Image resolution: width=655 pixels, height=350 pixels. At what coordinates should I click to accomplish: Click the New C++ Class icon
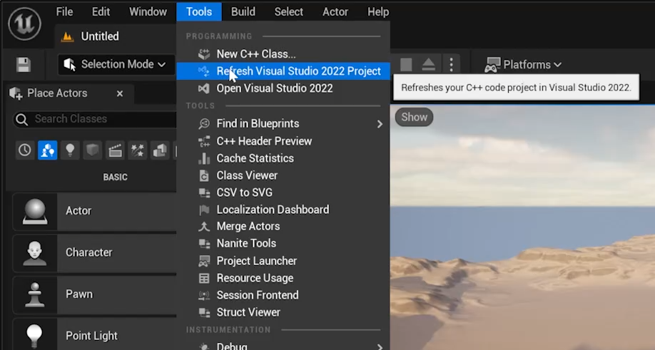click(204, 54)
